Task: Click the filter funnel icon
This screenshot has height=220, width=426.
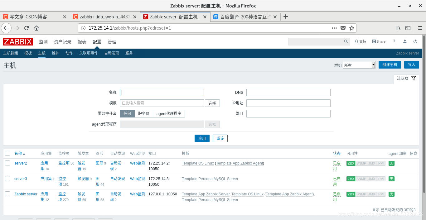Action: 414,78
